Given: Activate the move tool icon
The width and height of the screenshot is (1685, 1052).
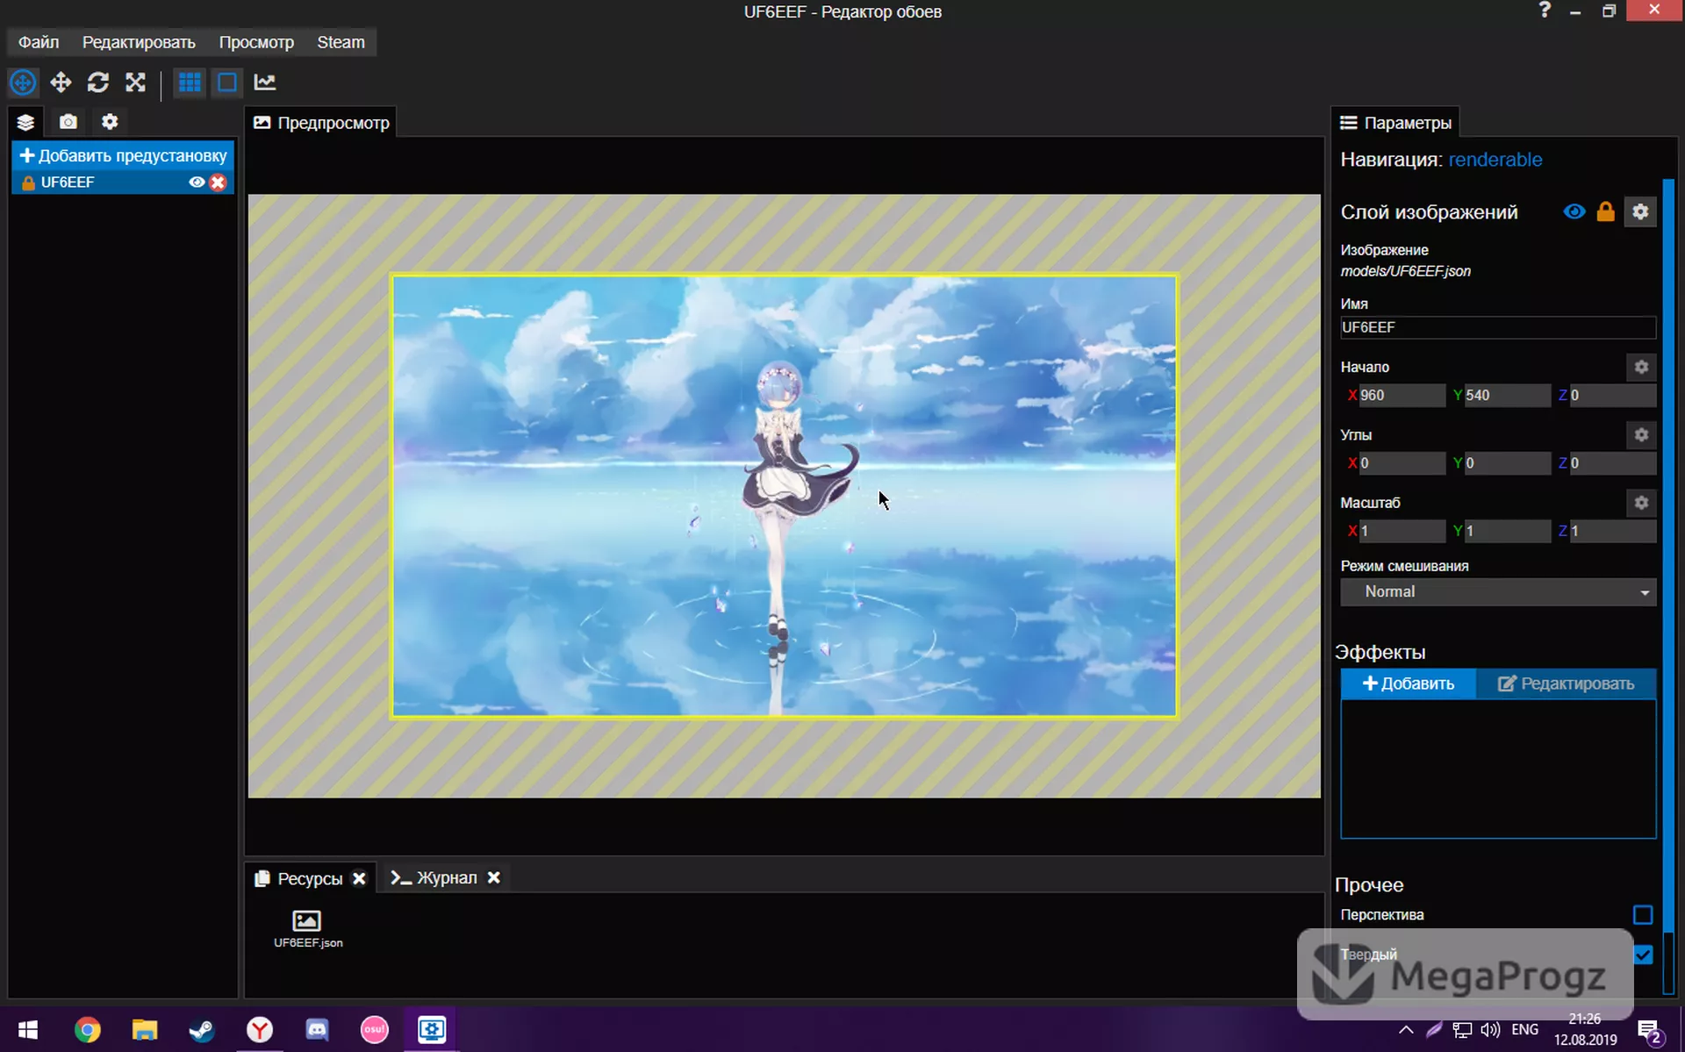Looking at the screenshot, I should pyautogui.click(x=61, y=82).
